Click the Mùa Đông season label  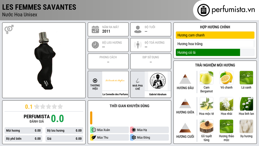[144, 138]
